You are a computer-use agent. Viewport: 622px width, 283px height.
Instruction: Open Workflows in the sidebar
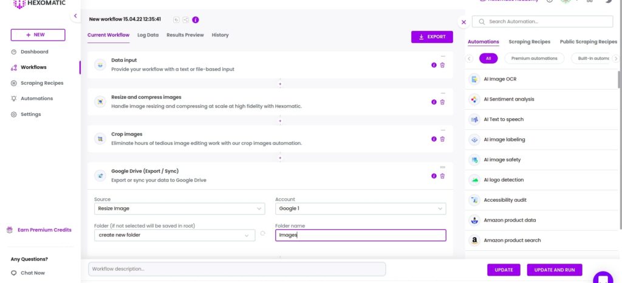(x=33, y=67)
